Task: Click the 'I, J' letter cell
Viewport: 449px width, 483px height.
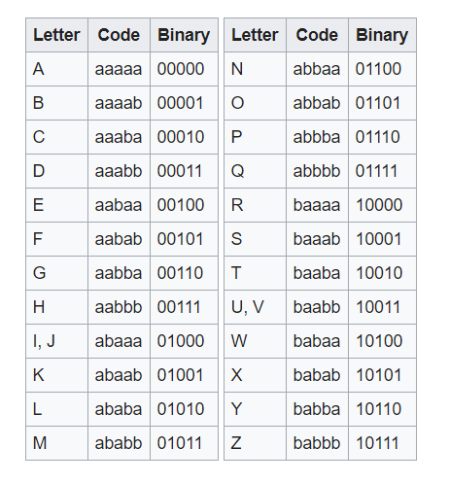Action: coord(56,341)
